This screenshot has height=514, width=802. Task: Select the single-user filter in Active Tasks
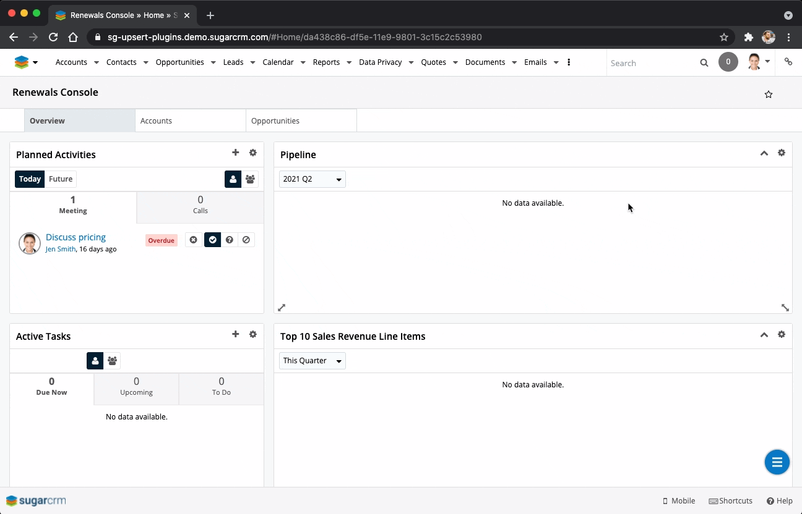pos(95,360)
